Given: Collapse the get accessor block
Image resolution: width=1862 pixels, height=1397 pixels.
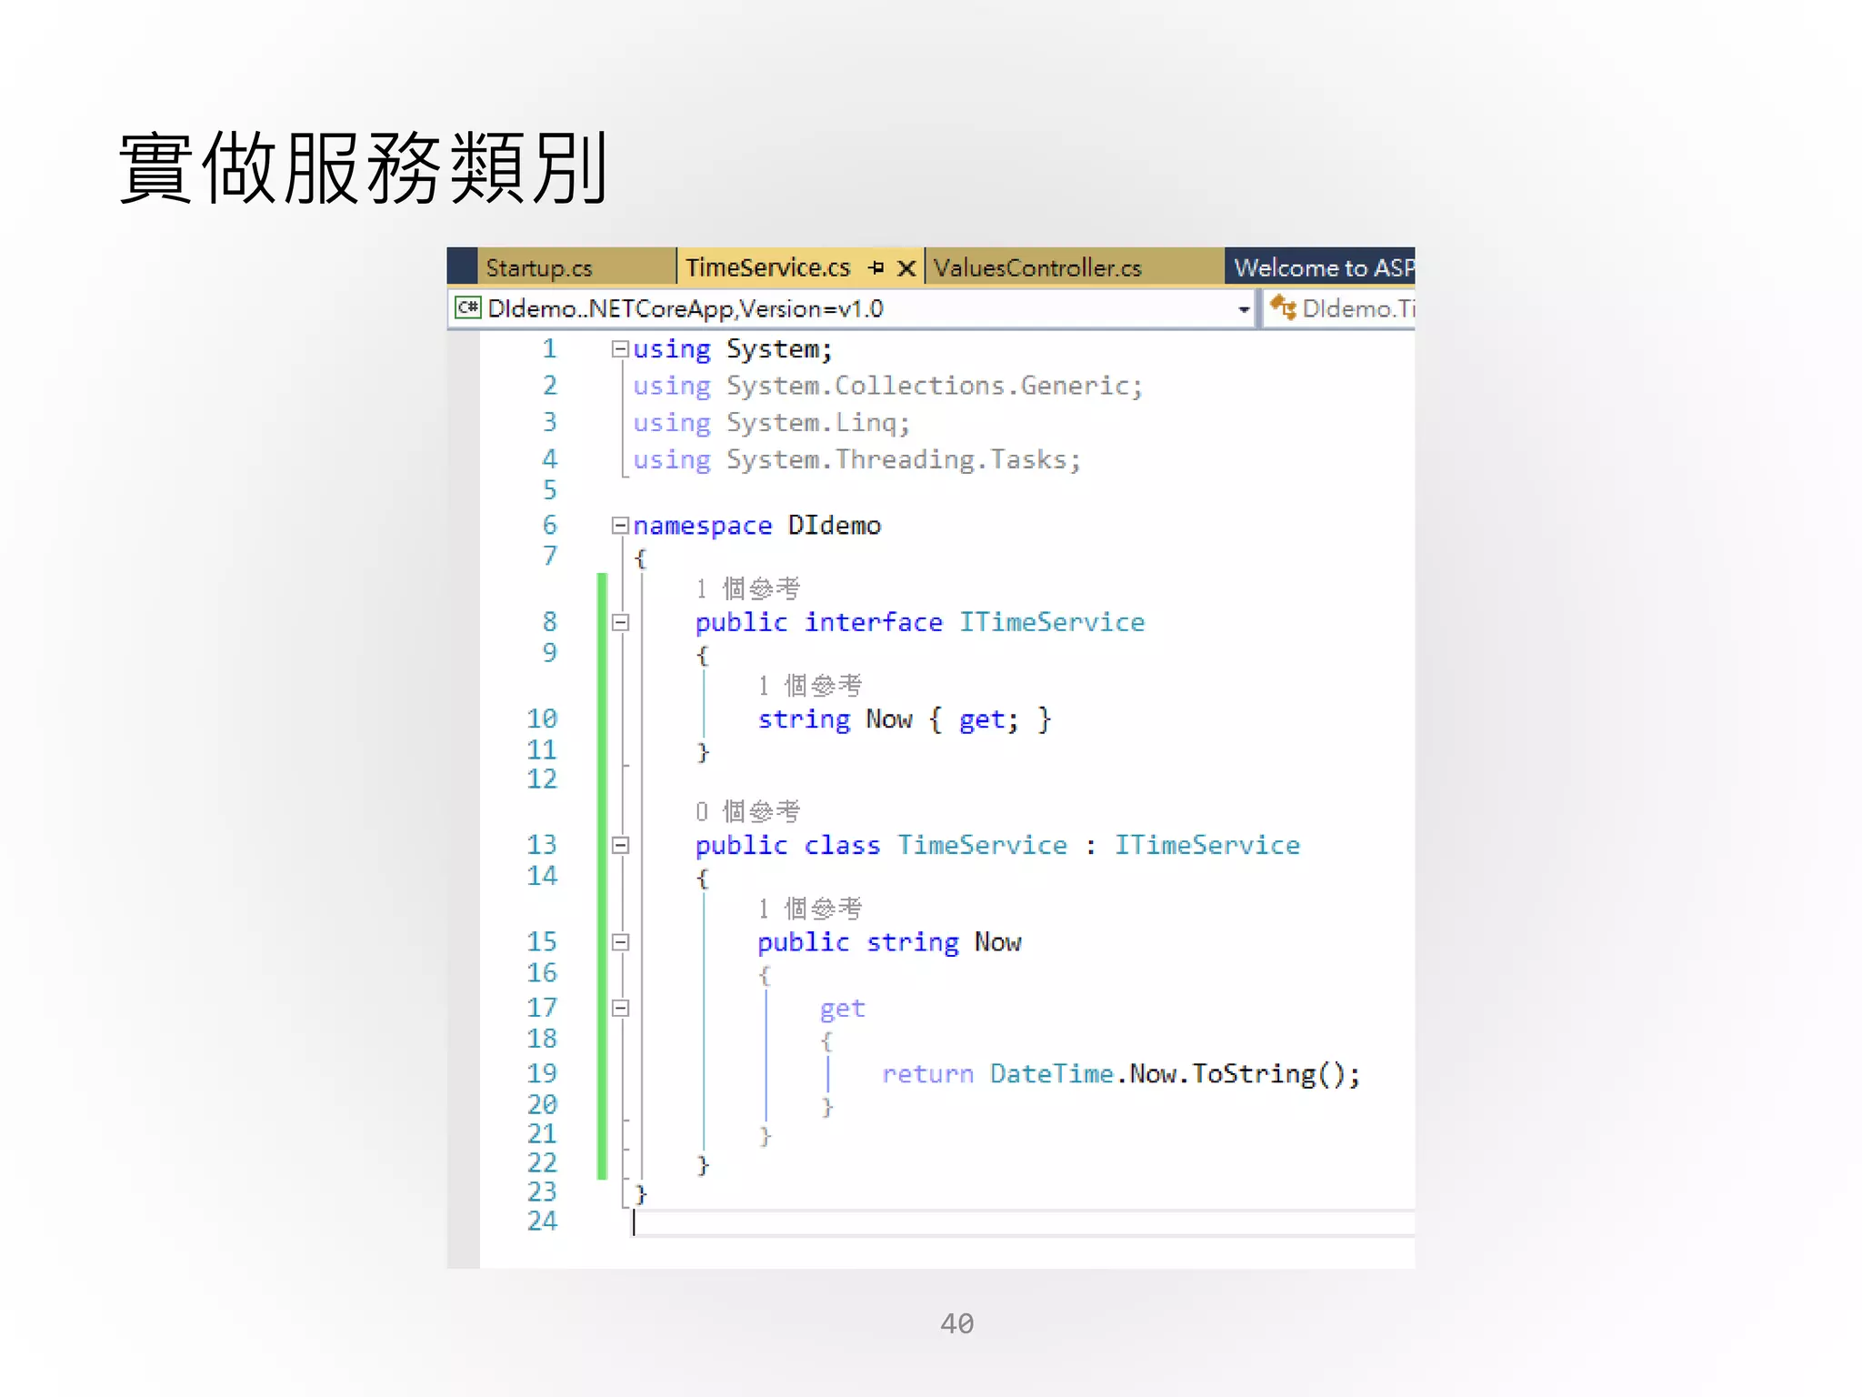Looking at the screenshot, I should tap(620, 1008).
